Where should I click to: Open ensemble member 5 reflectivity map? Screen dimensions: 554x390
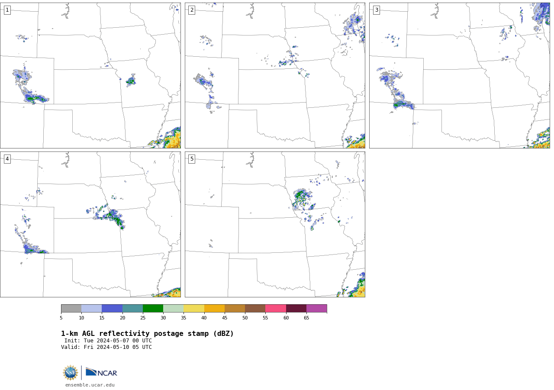(275, 224)
